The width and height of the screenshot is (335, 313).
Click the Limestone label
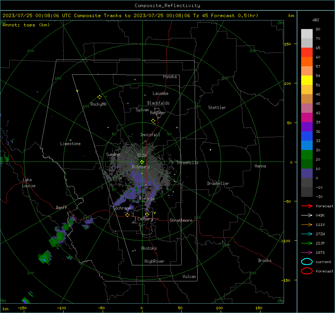click(70, 144)
